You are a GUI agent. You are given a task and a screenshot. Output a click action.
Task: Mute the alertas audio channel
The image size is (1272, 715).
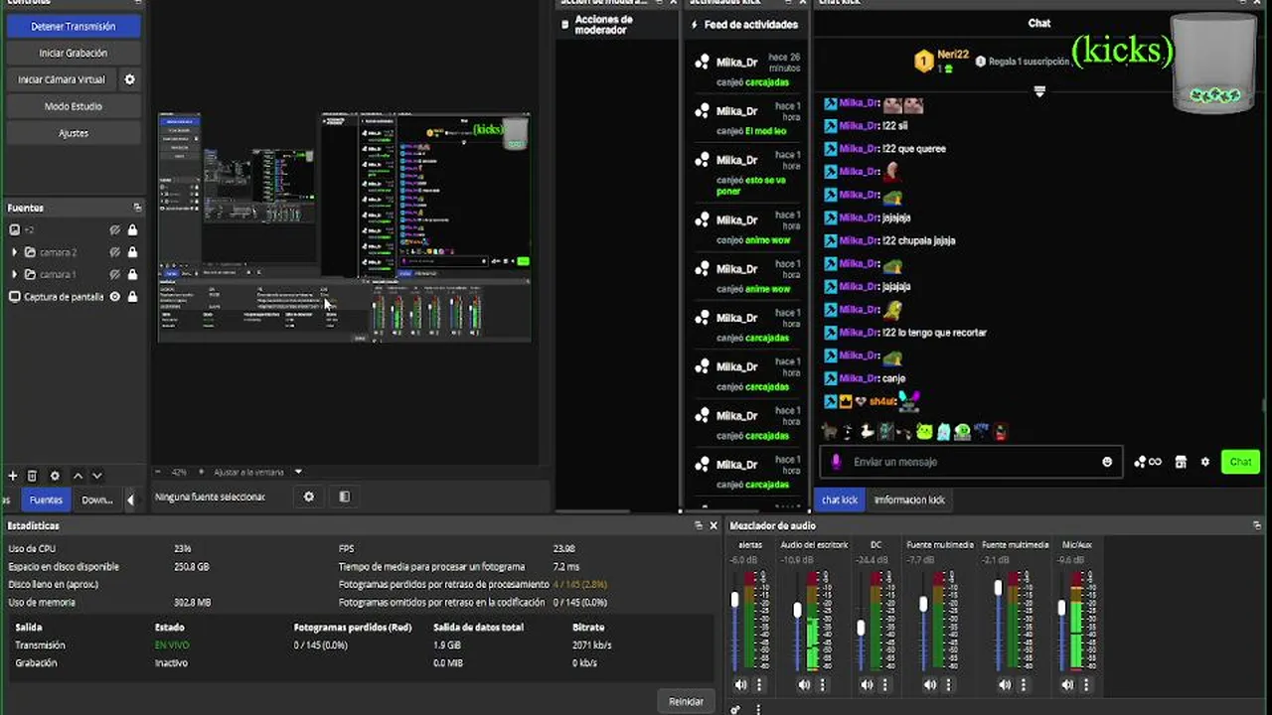[x=740, y=684]
